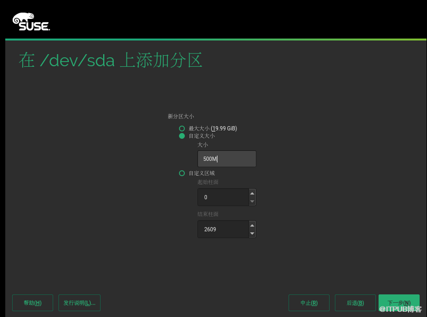Click the 大小 field containing 500M
This screenshot has height=317, width=427.
coord(226,159)
